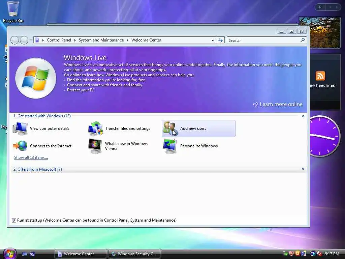Viewport: 345px width, 259px height.
Task: Click the red shield security tray icon
Action: (x=291, y=254)
